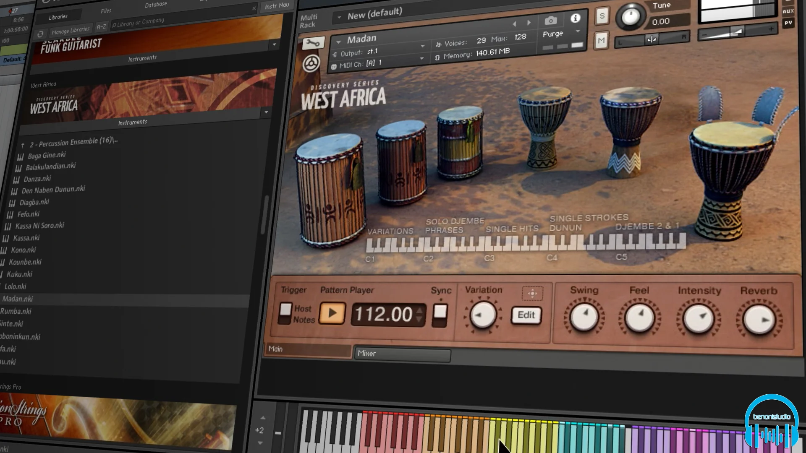Go to the previous instrument with the left arrow
Screen dimensions: 806x453
(514, 24)
